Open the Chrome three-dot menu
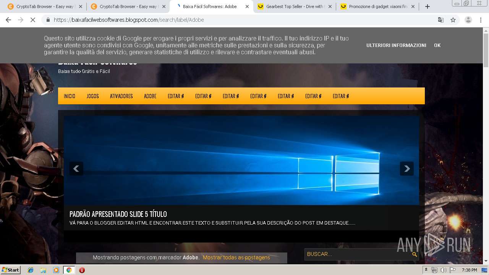 coord(481,20)
